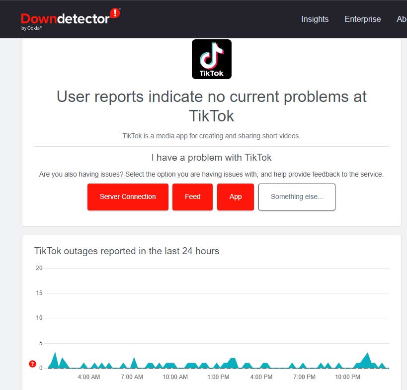407x390 pixels.
Task: Click the 'I have a problem with TikTok' heading
Action: (211, 158)
